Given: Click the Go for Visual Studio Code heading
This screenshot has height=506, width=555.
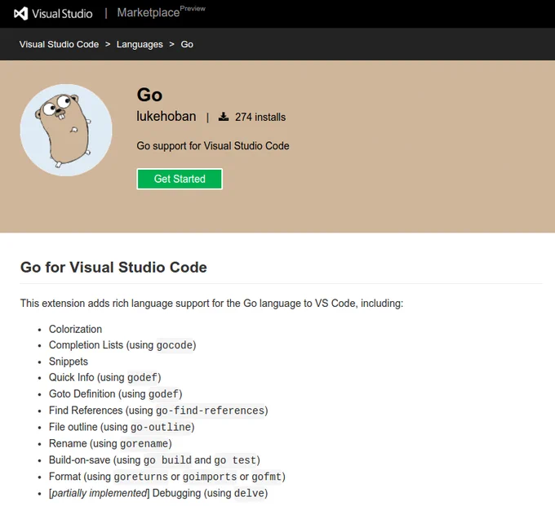Looking at the screenshot, I should point(113,267).
